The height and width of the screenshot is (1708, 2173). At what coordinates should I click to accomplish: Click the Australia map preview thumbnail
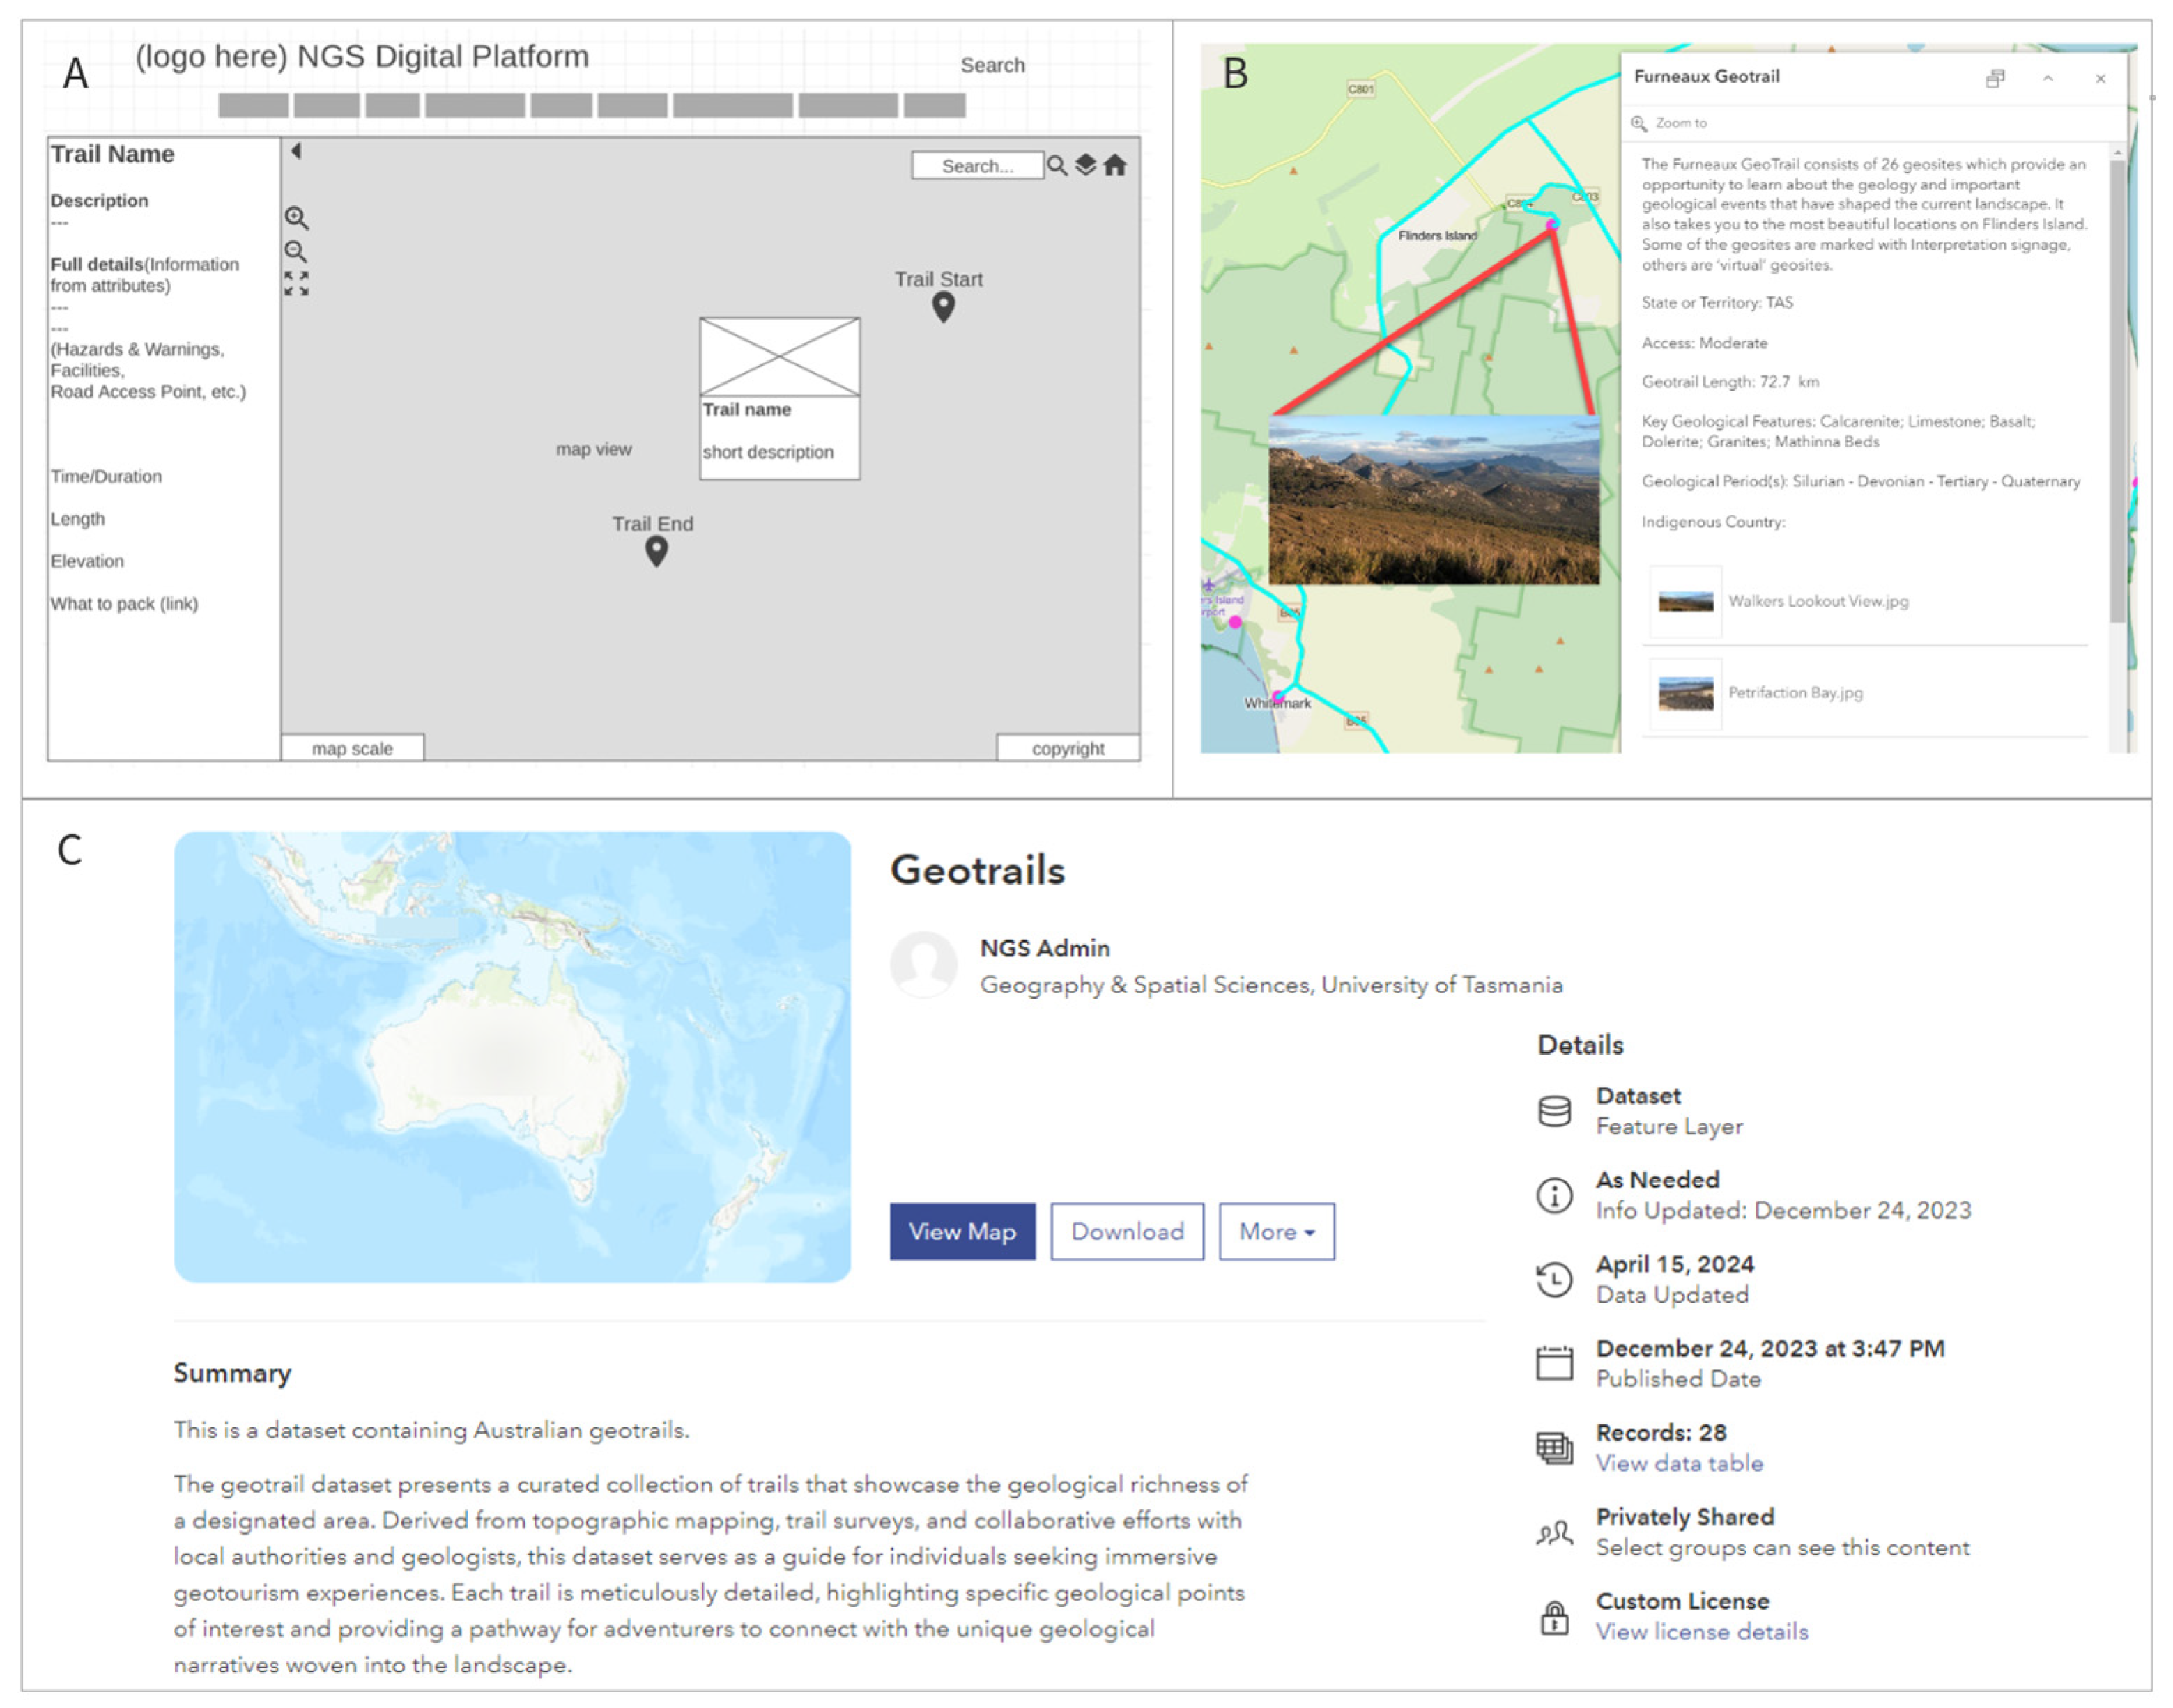pyautogui.click(x=512, y=1057)
